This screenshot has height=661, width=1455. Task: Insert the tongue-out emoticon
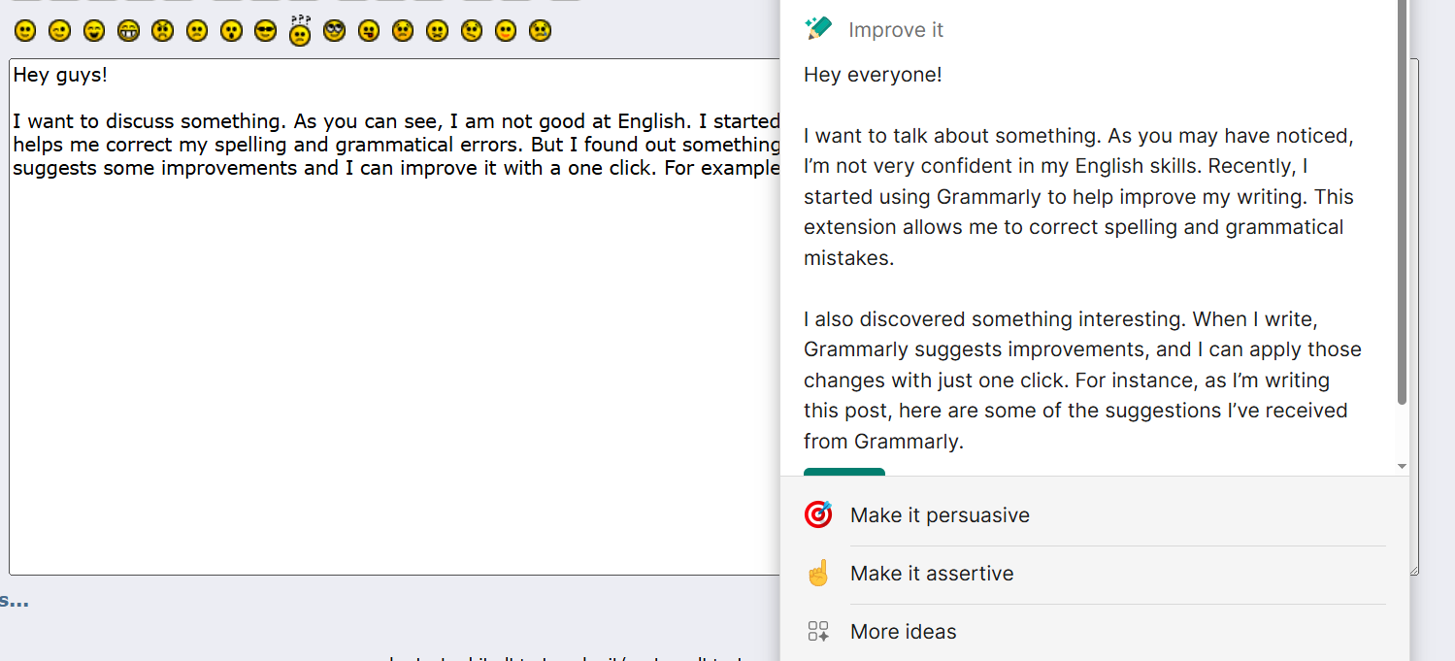tap(368, 31)
